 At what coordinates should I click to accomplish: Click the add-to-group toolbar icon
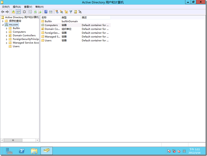tap(80, 12)
